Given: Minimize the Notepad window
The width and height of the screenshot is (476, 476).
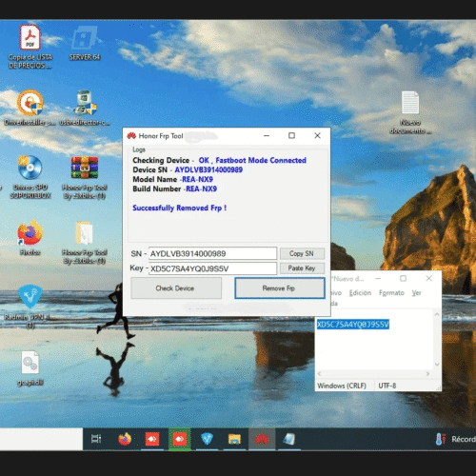Looking at the screenshot, I should [378, 278].
